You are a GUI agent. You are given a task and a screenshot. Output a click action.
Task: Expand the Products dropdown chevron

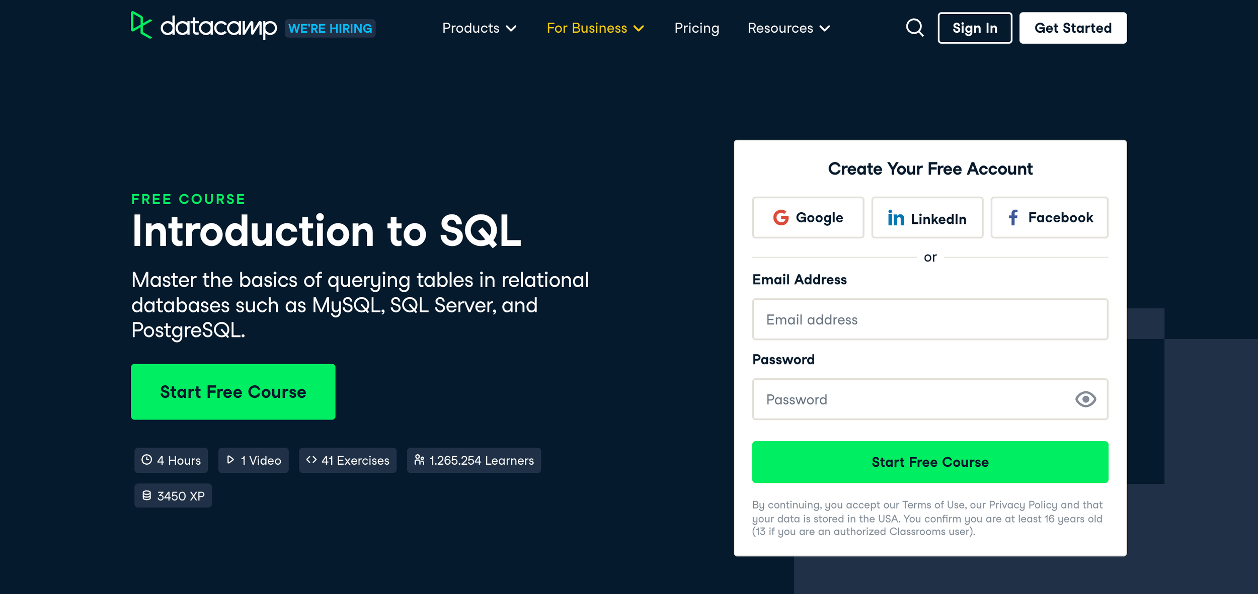511,29
